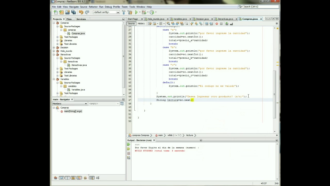330x186 pixels.
Task: Switch to the Services tab
Action: coord(81,19)
